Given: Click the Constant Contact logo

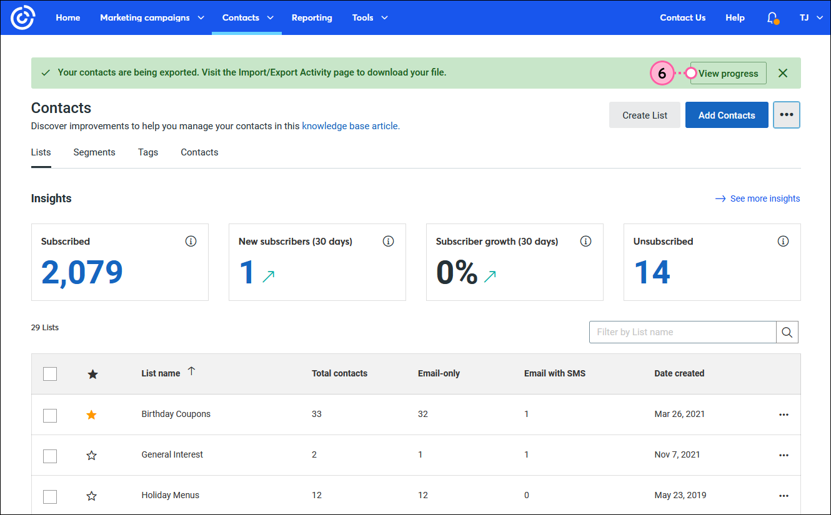Looking at the screenshot, I should click(x=23, y=17).
